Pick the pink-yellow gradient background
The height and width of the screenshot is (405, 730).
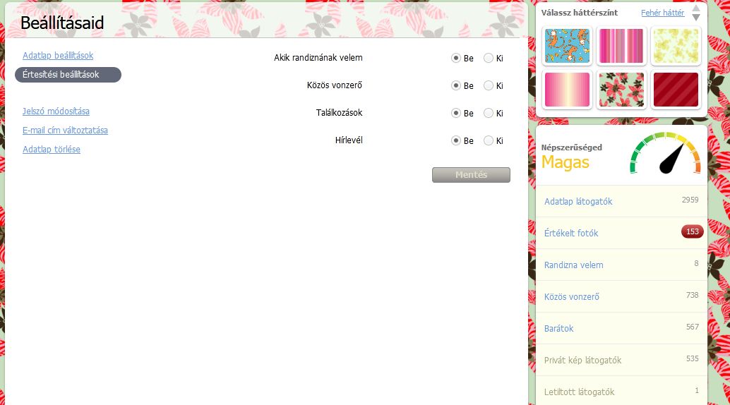[x=567, y=90]
